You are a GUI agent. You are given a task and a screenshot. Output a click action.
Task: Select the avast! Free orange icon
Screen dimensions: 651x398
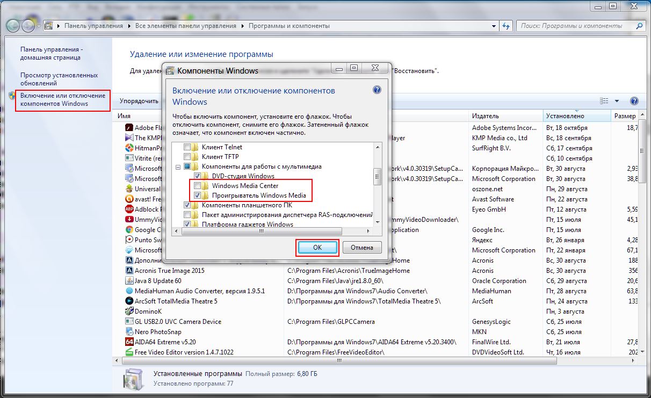(129, 199)
